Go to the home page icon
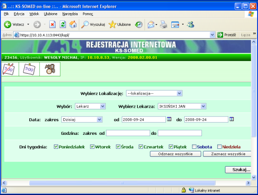 tap(73, 25)
